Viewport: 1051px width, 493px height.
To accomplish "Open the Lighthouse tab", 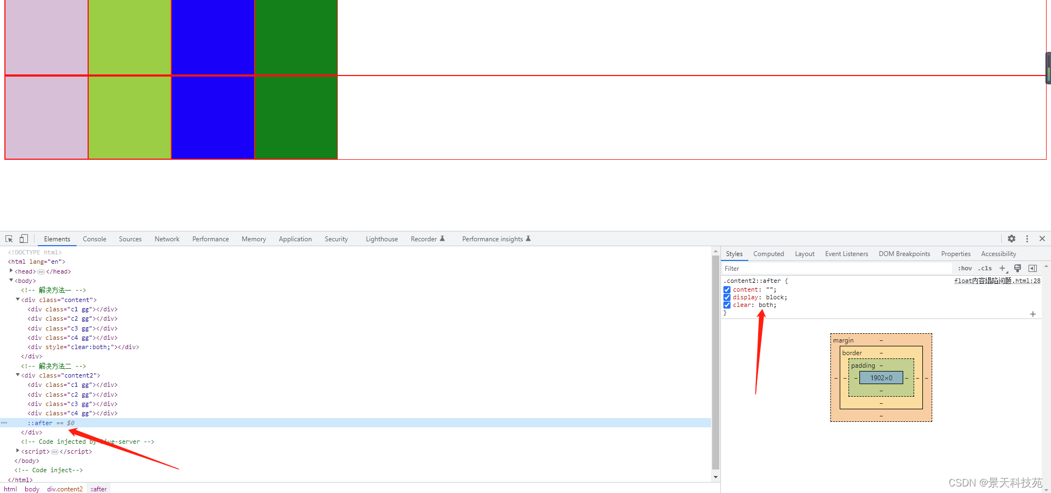I will click(x=382, y=239).
